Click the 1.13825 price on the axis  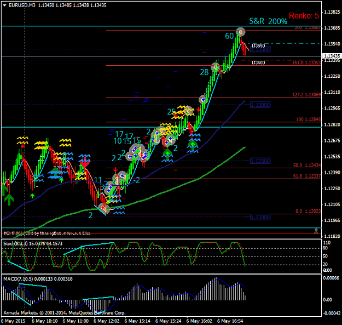[332, 12]
